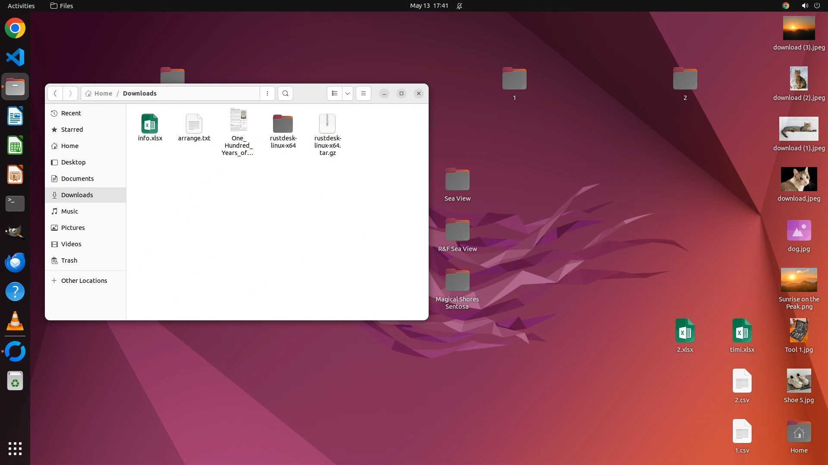The image size is (828, 465).
Task: Open the Activities overview
Action: tap(21, 6)
